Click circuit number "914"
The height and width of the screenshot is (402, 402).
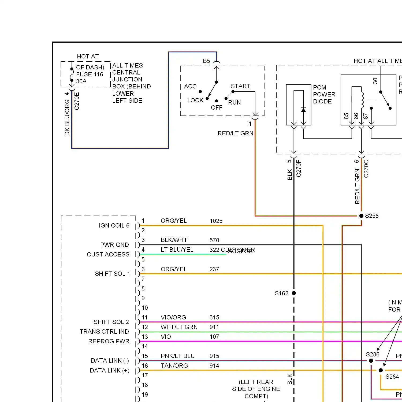tap(214, 366)
